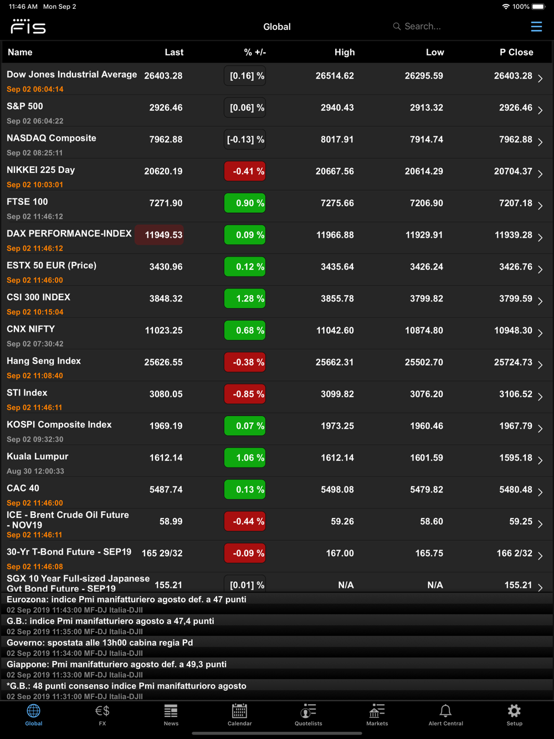Expand Kuala Lumpur row chevron
Viewport: 554px width, 739px height.
[x=540, y=460]
